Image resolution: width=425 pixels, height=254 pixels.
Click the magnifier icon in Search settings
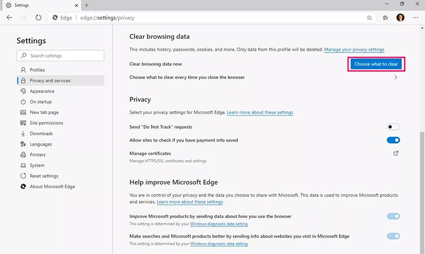(24, 56)
